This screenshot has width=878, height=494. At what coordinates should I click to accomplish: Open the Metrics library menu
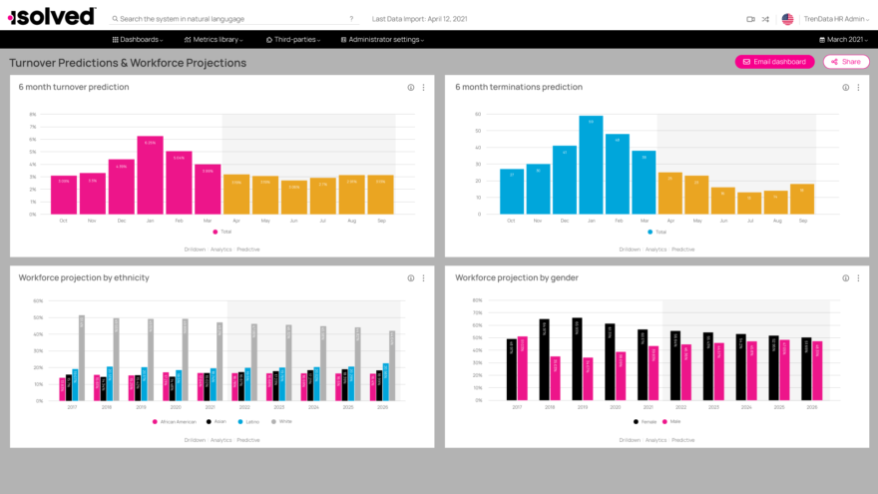214,40
